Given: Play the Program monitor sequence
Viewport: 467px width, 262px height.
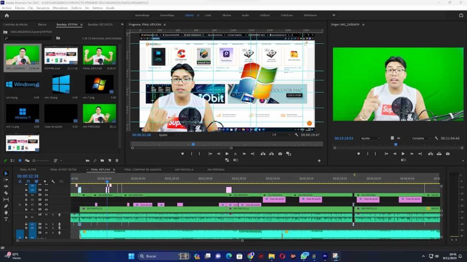Looking at the screenshot, I should (x=227, y=154).
